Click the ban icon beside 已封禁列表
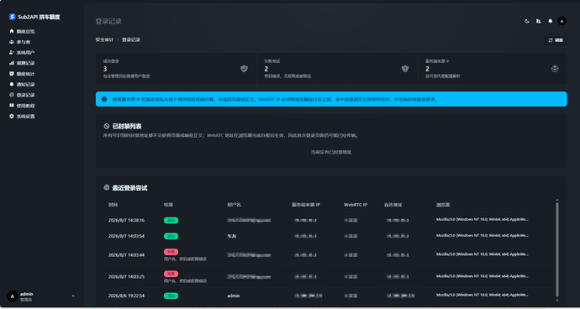Image resolution: width=580 pixels, height=309 pixels. [x=107, y=127]
